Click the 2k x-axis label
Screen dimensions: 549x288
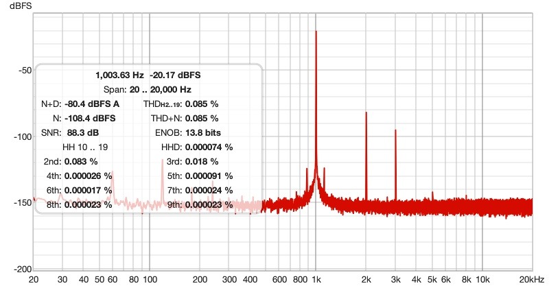click(366, 280)
